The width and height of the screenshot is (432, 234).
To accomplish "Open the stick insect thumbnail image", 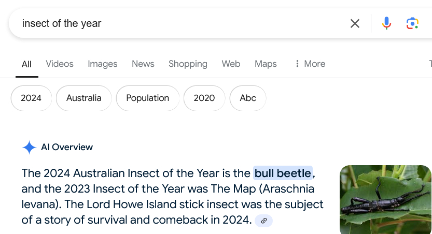I will 385,199.
